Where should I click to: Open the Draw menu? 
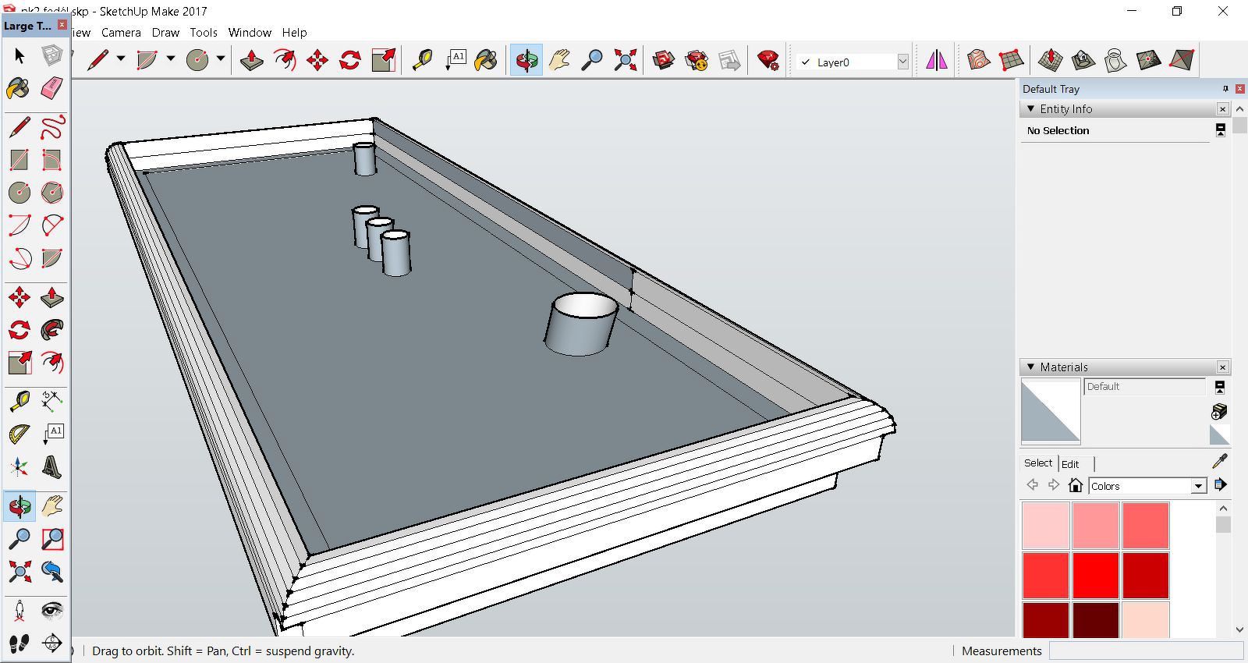[x=165, y=33]
